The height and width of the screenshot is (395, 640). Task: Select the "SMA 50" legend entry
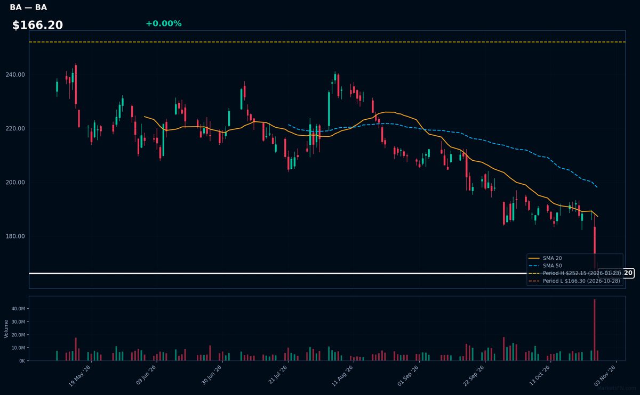pos(545,266)
